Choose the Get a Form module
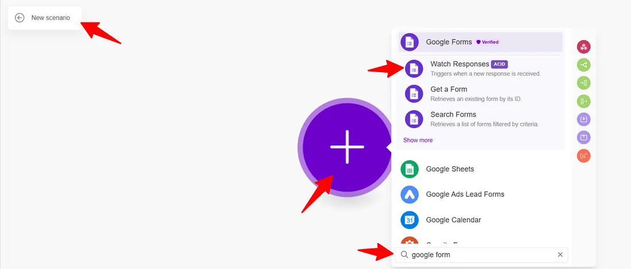This screenshot has width=631, height=269. coord(481,93)
